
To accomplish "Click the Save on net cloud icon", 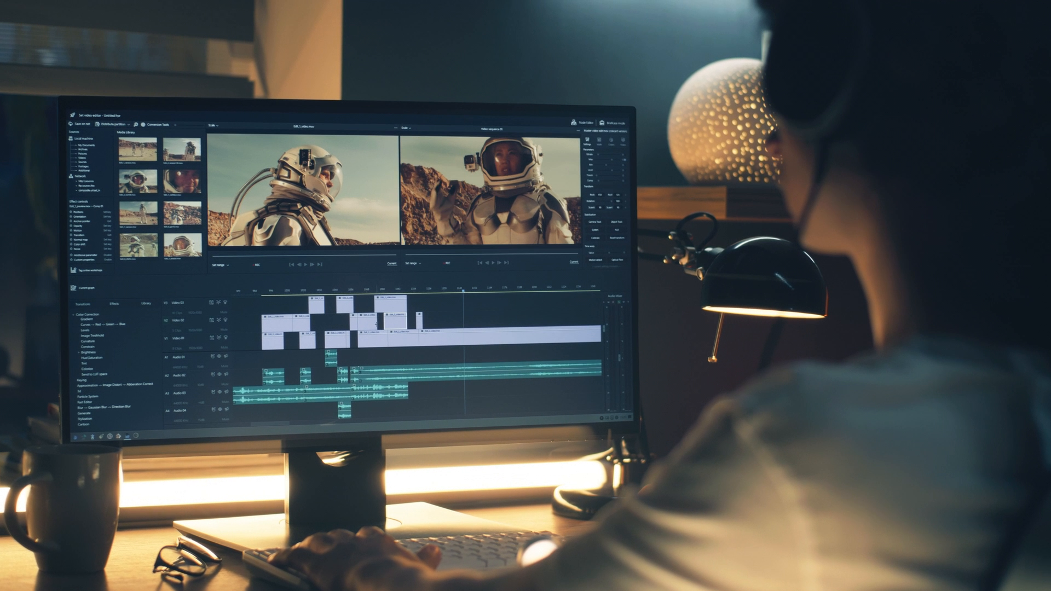I will (x=71, y=124).
